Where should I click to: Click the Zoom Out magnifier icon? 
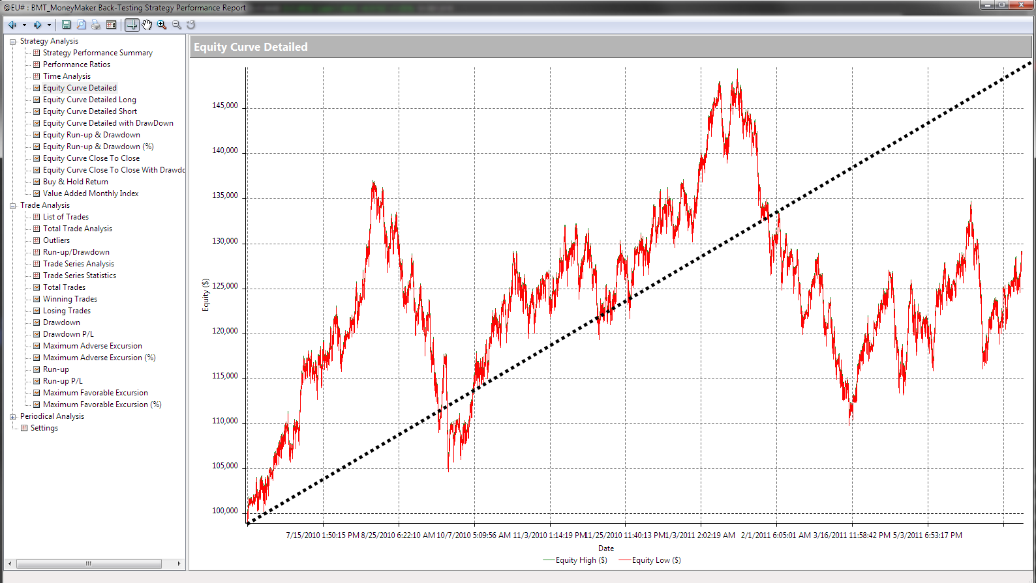coord(176,25)
